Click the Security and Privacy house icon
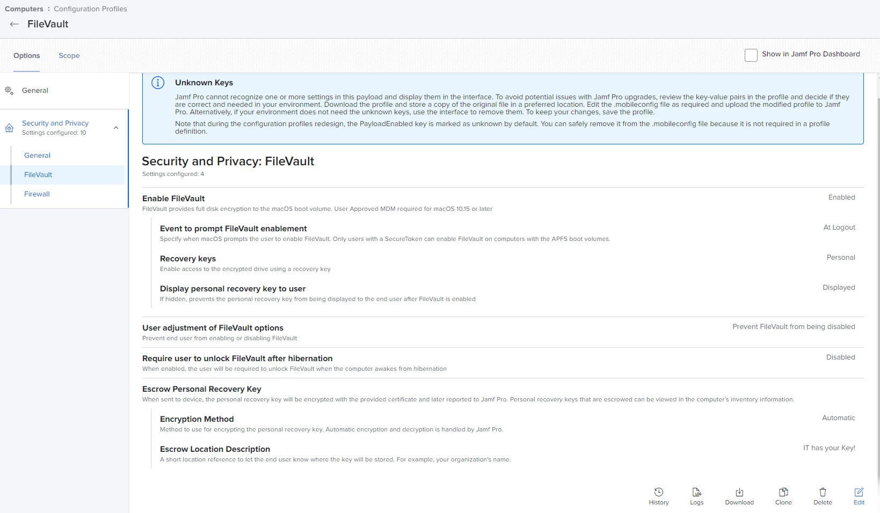 (x=9, y=128)
